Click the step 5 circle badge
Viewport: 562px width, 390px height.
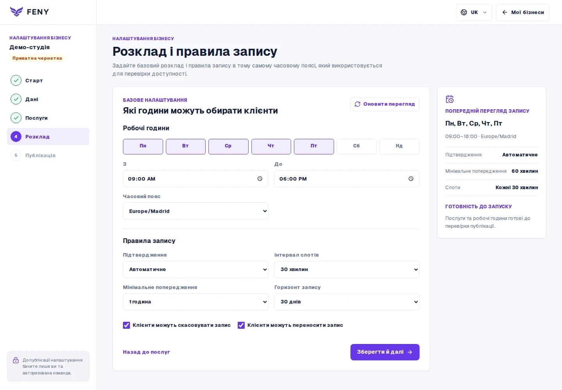16,155
